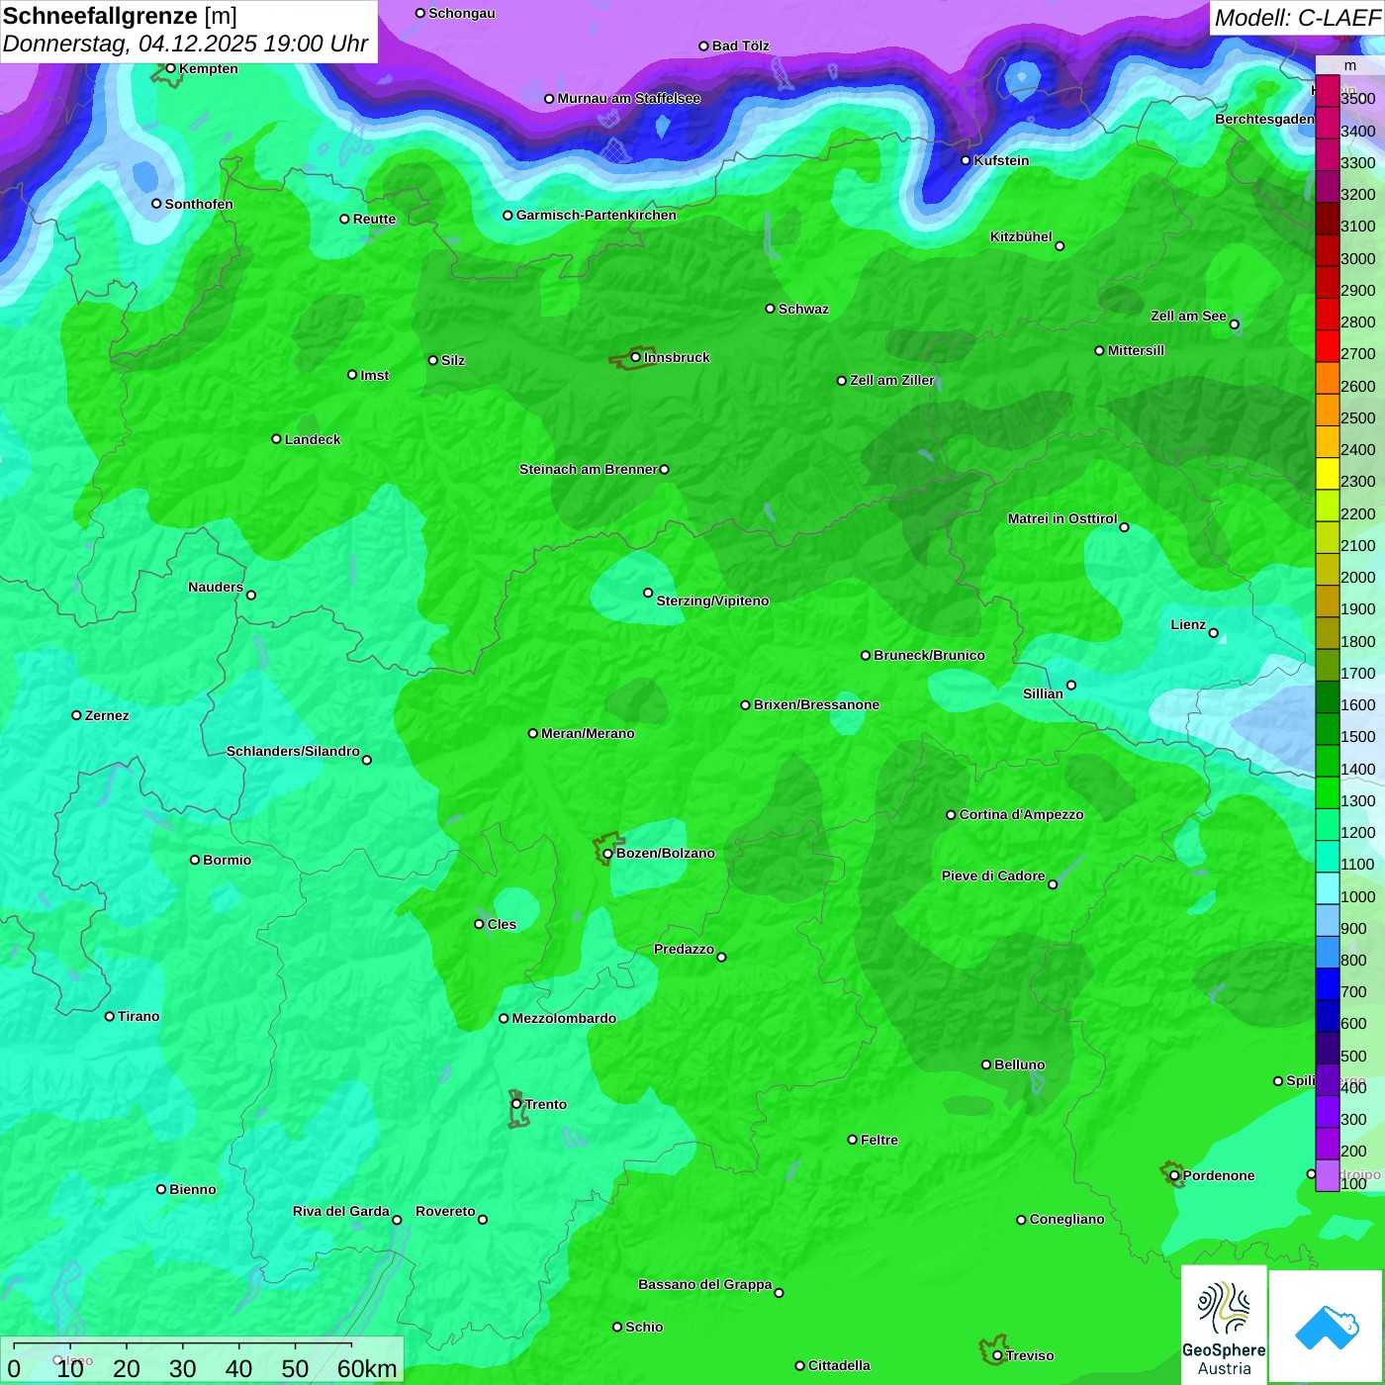Viewport: 1385px width, 1385px height.
Task: Click the Garmisch-Partenkirchen label
Action: [597, 215]
